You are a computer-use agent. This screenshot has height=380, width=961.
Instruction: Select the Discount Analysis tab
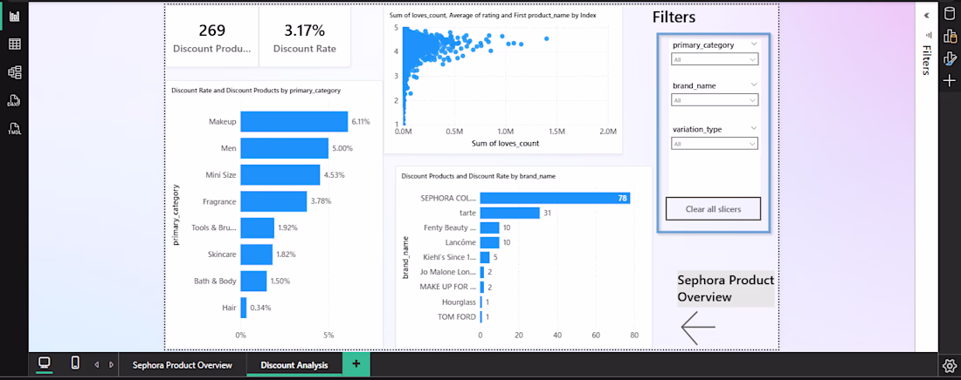coord(294,365)
